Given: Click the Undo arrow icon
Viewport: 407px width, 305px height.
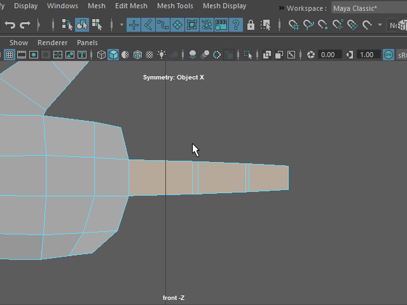Looking at the screenshot, I should point(10,25).
